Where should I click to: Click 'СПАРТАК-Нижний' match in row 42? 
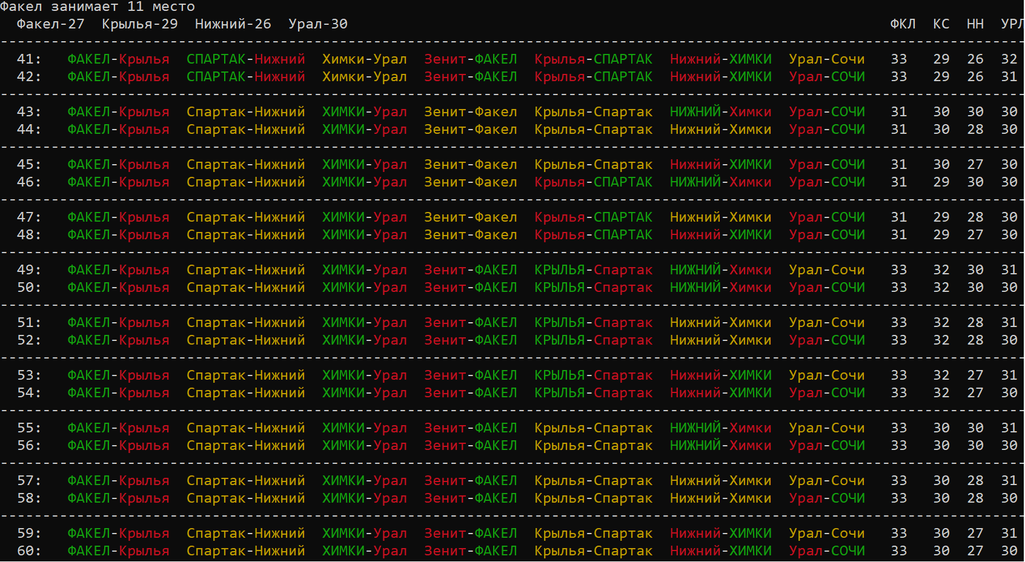[x=246, y=77]
